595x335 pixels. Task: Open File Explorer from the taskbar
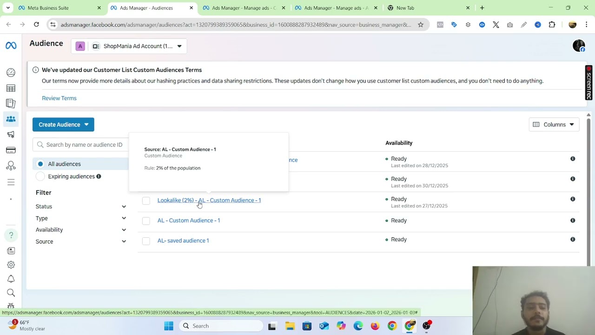click(x=290, y=326)
